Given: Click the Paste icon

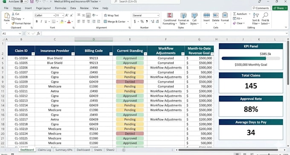Looking at the screenshot, I should (x=7, y=16).
